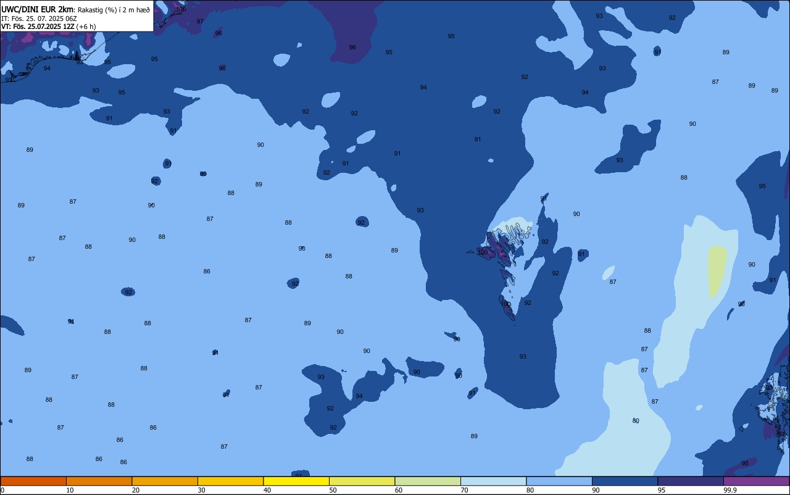The height and width of the screenshot is (495, 790).
Task: Click the 80–90 light blue legend swatch
Action: (x=559, y=481)
